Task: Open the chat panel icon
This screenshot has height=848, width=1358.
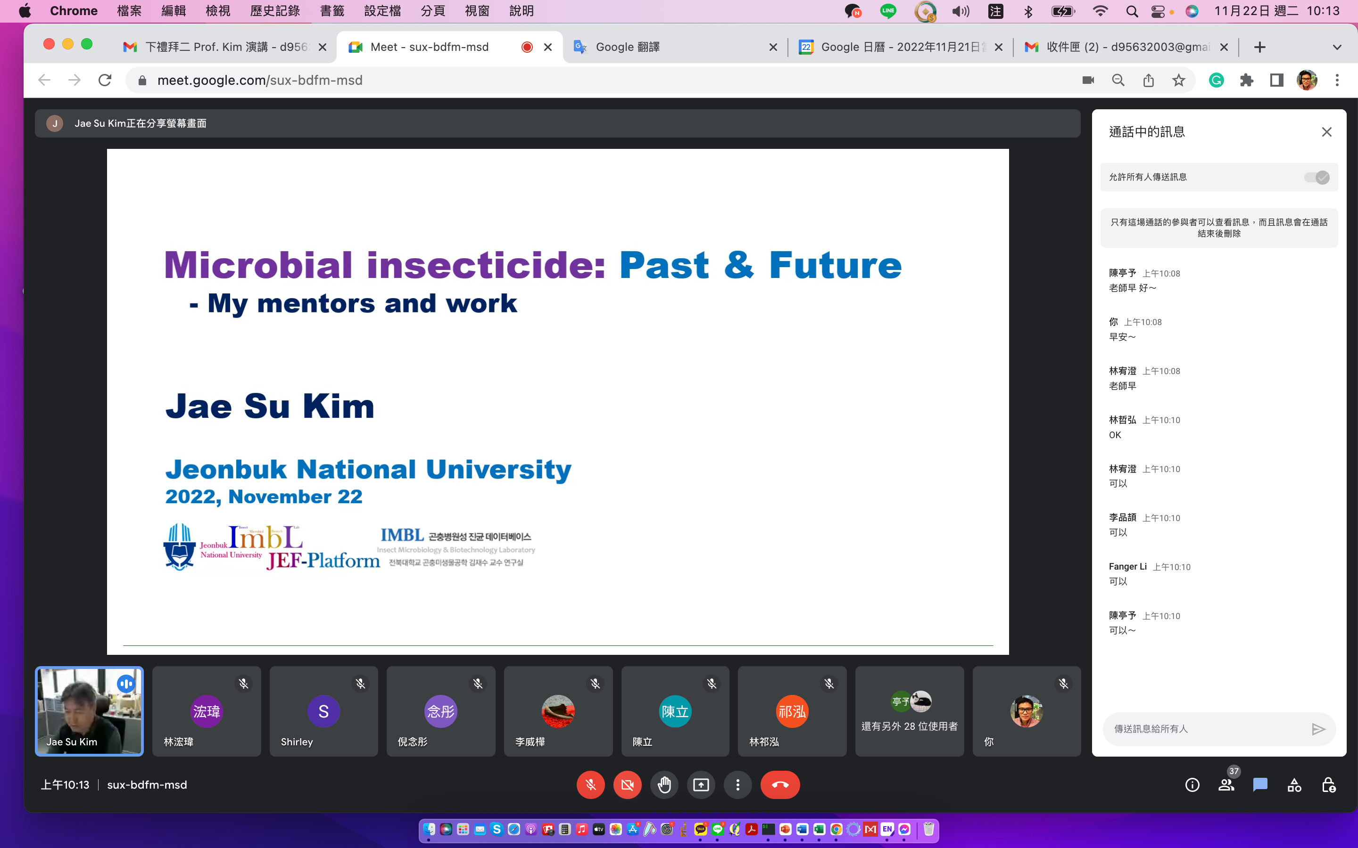Action: (1259, 785)
